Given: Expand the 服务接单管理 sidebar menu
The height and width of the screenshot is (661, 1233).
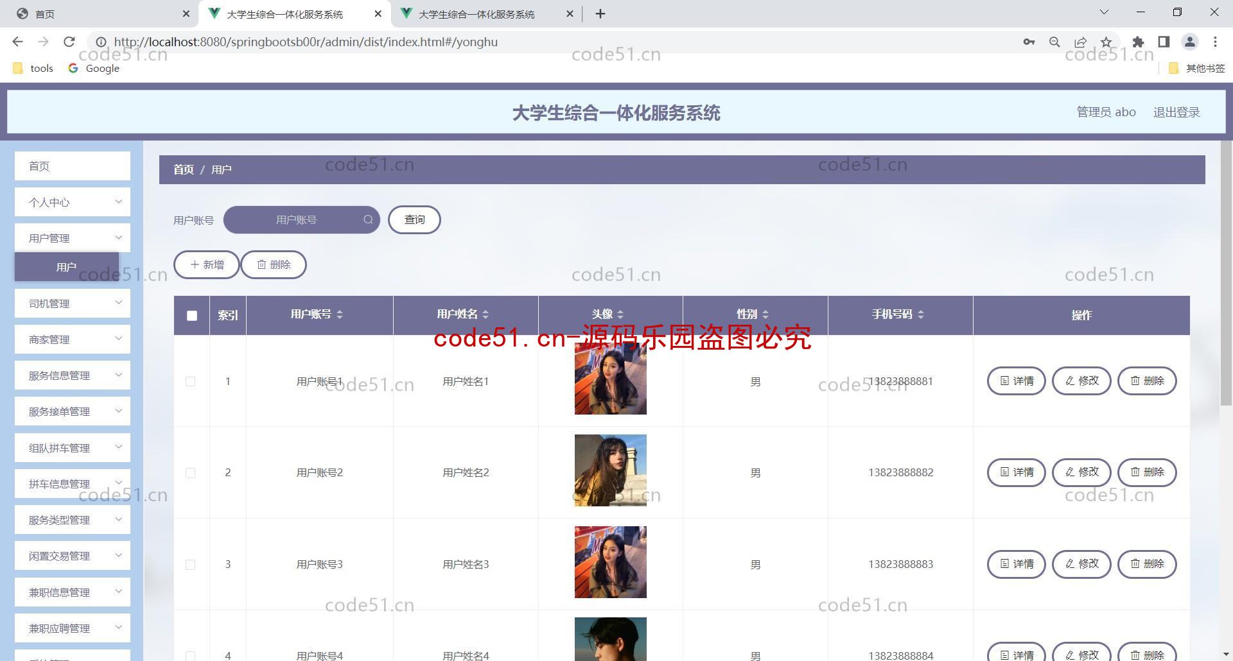Looking at the screenshot, I should pyautogui.click(x=73, y=411).
